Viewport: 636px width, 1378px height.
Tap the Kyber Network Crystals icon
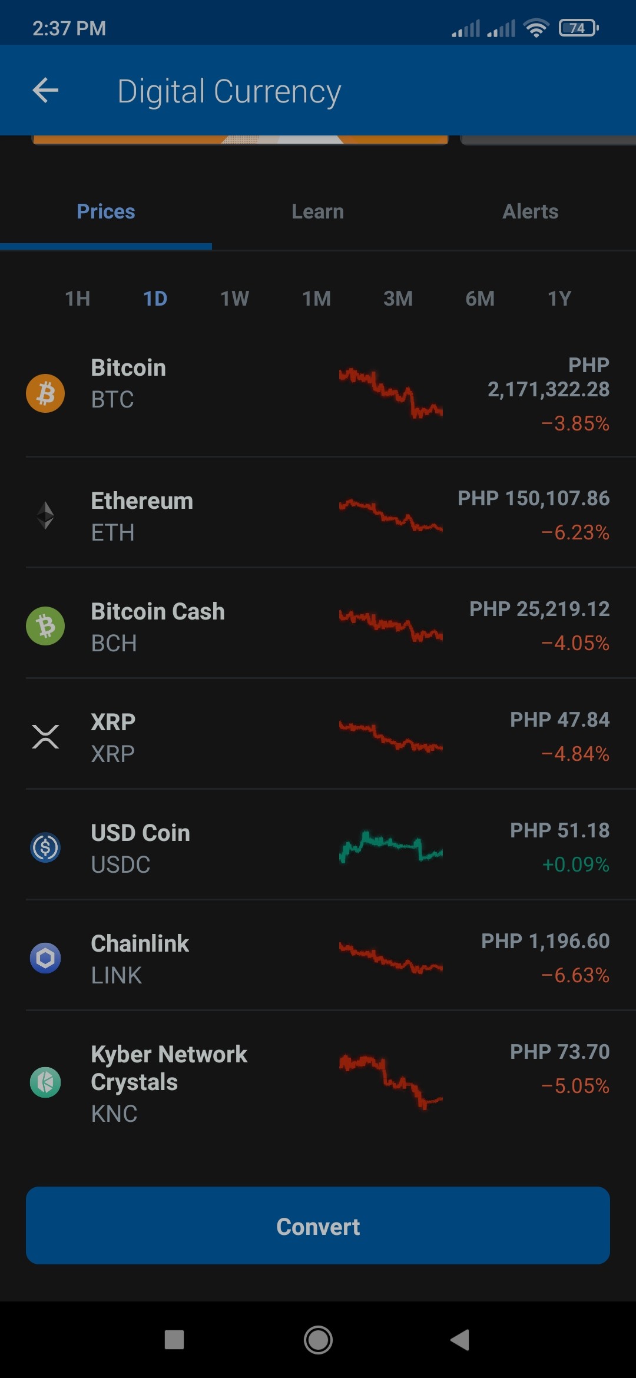45,1082
